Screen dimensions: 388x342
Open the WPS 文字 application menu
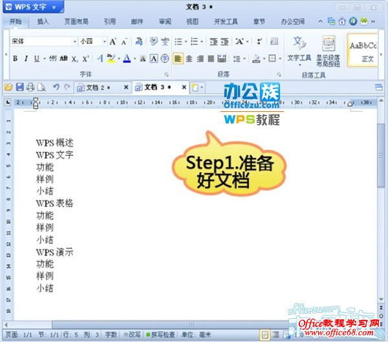pos(33,7)
